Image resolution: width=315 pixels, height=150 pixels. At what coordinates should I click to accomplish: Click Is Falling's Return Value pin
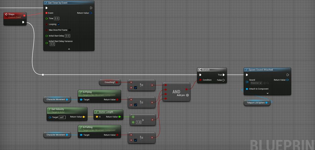[117, 135]
